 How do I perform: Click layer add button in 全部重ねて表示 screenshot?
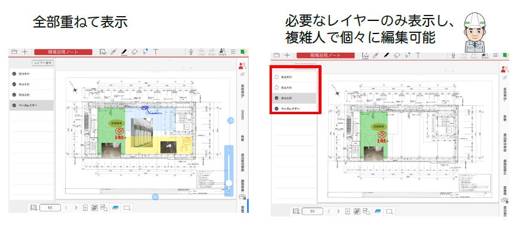pos(42,63)
